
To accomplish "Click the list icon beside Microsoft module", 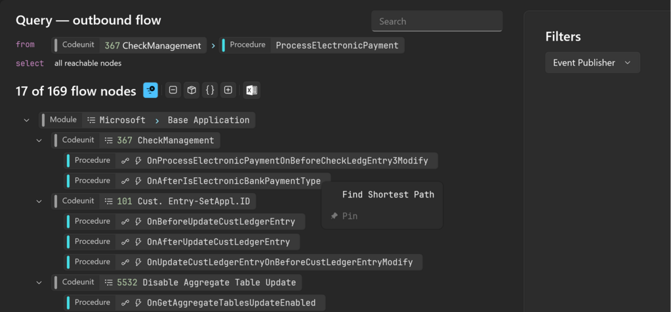I will point(91,120).
